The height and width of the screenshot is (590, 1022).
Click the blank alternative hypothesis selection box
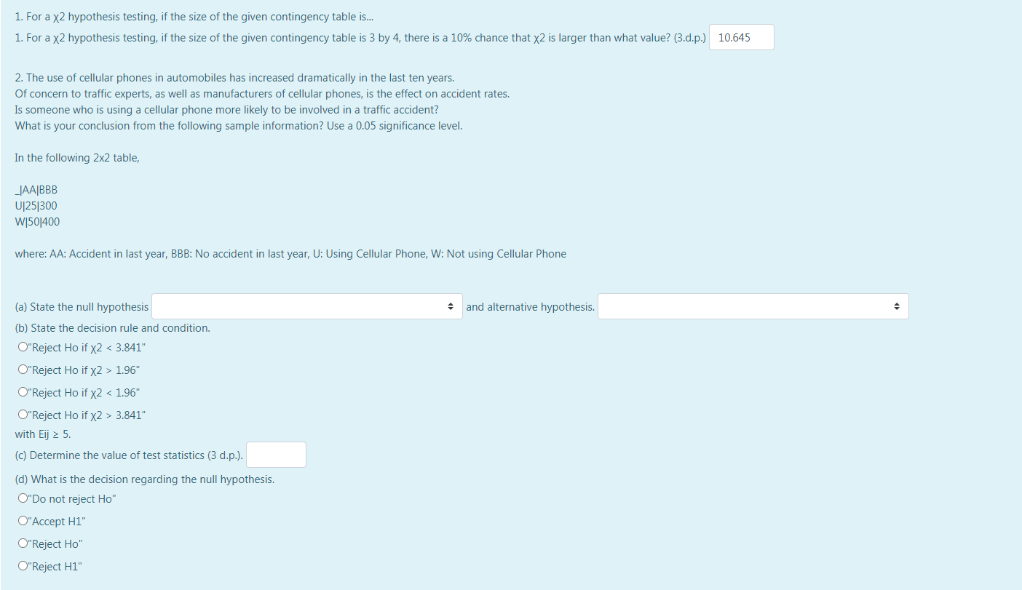tap(753, 306)
